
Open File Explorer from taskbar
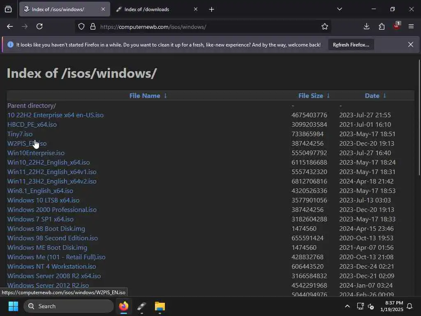[x=160, y=306]
